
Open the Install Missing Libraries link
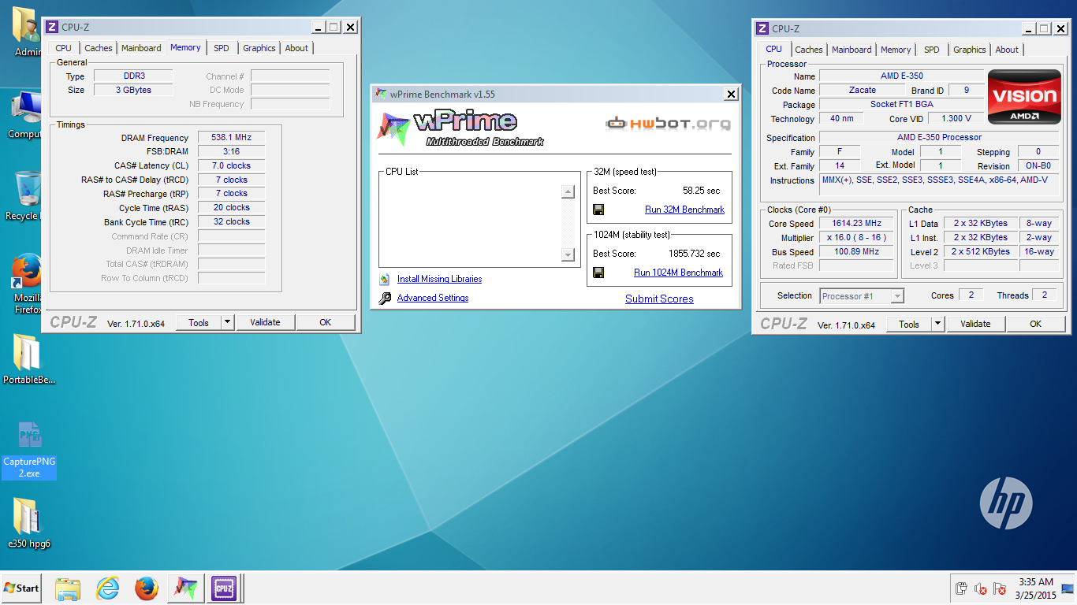(439, 279)
